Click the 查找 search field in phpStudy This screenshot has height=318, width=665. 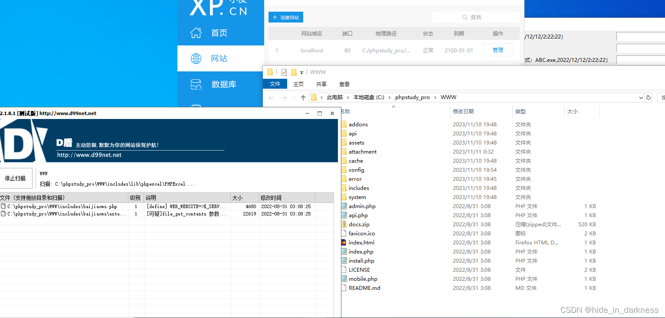(476, 17)
